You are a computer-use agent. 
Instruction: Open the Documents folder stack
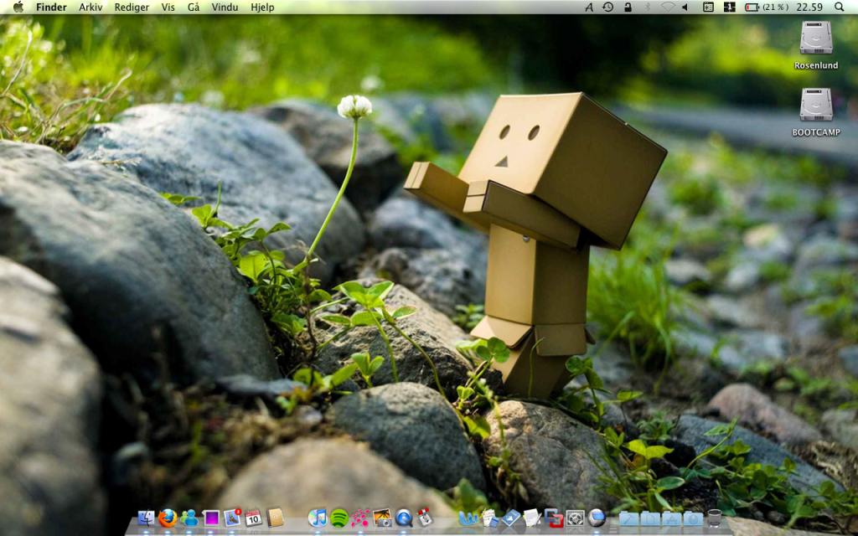[650, 518]
